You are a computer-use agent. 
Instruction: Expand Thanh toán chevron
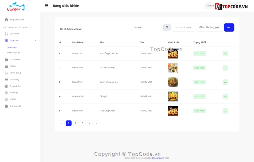(x=36, y=86)
